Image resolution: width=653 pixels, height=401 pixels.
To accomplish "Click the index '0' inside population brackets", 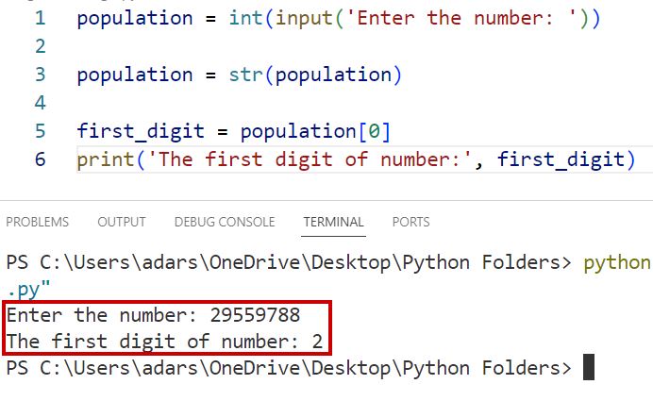I will pos(374,131).
